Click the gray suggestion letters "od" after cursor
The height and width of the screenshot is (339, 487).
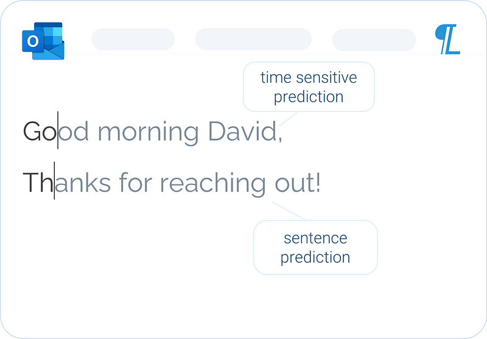74,131
